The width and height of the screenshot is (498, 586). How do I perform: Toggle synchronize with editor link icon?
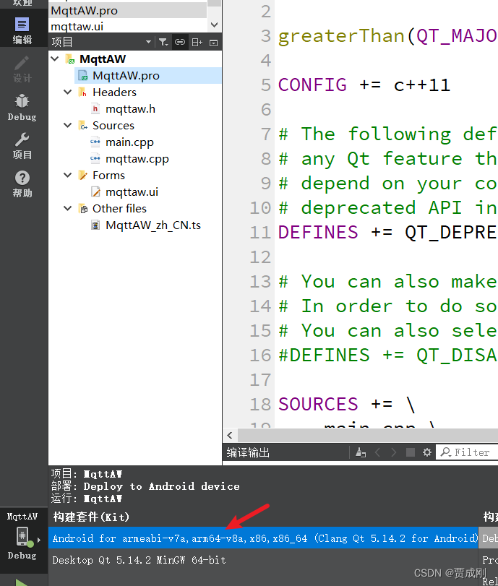pyautogui.click(x=180, y=42)
